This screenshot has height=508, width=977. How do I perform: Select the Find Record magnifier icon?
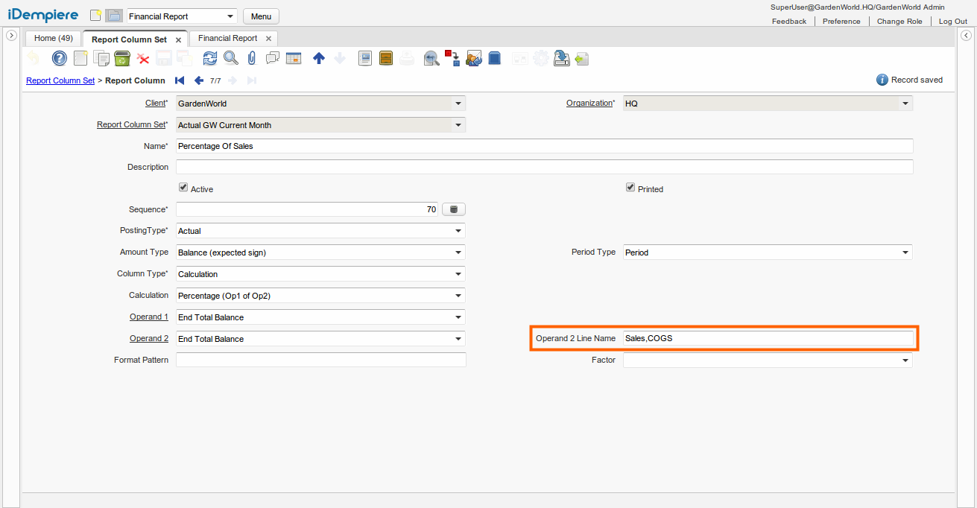(x=231, y=58)
